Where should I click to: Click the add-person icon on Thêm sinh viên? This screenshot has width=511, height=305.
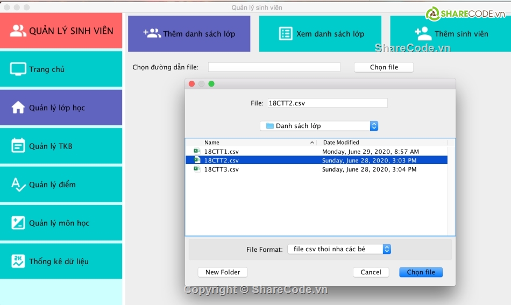pos(423,33)
